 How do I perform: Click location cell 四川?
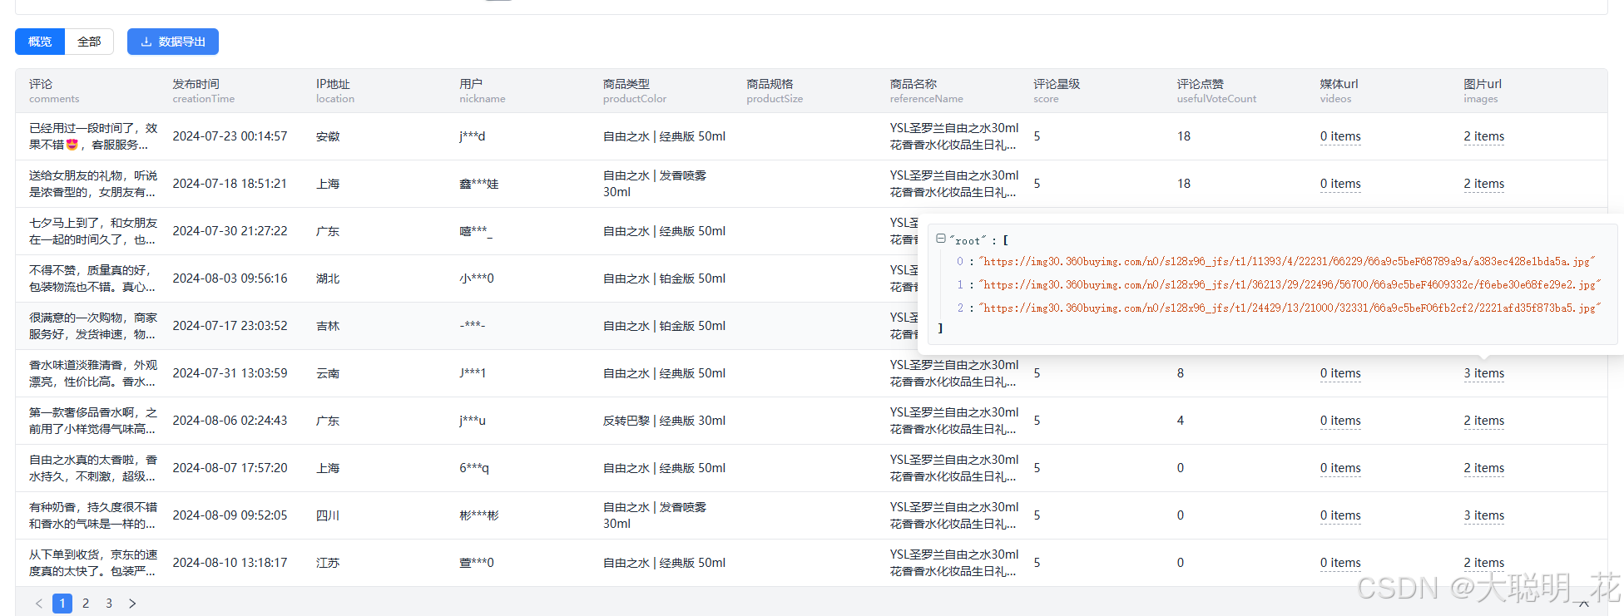(x=328, y=515)
